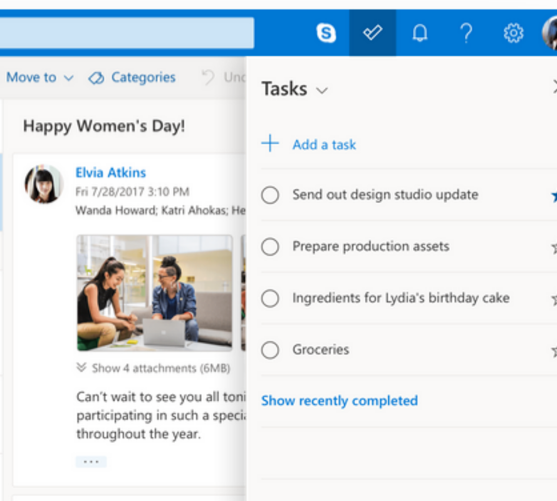This screenshot has height=501, width=557.
Task: Open the attached photo thumbnail of two women
Action: 154,292
